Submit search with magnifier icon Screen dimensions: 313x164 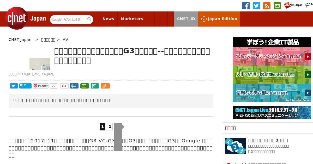point(89,19)
